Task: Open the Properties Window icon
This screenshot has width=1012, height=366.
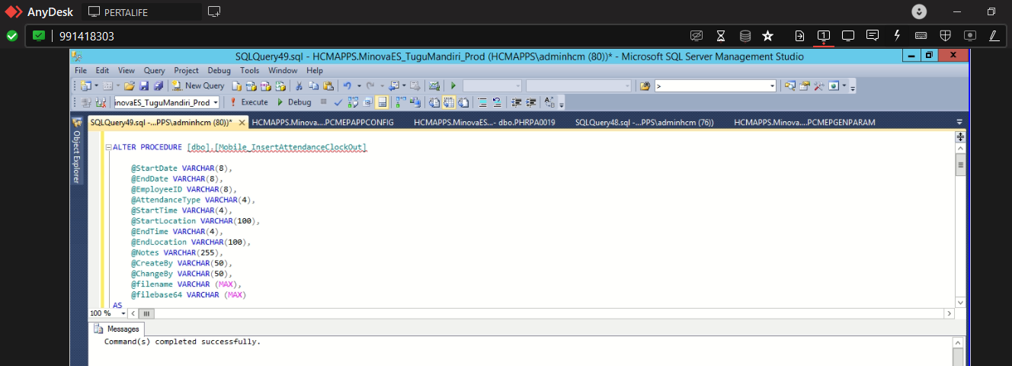Action: [804, 85]
